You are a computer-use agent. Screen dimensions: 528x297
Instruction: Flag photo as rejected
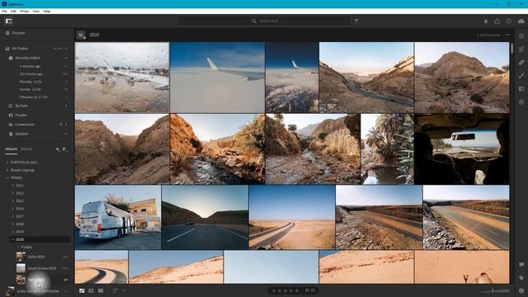tap(313, 290)
